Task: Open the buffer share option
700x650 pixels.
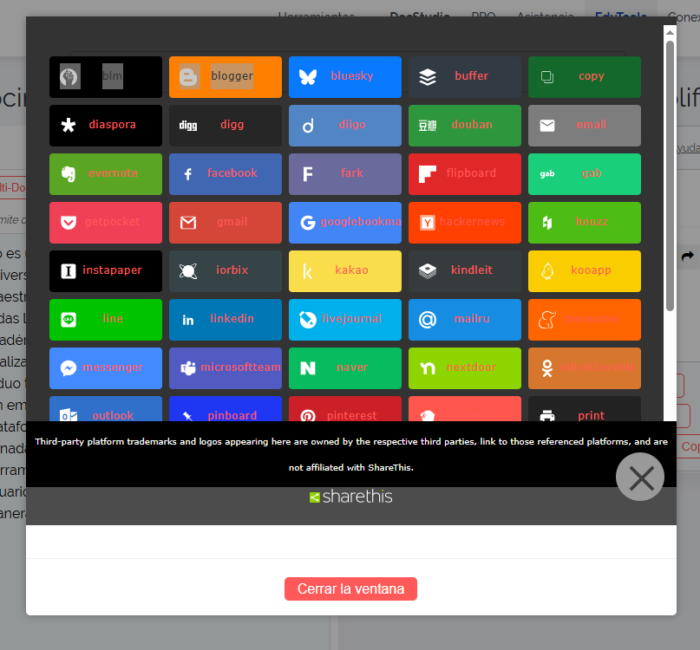Action: [x=465, y=77]
